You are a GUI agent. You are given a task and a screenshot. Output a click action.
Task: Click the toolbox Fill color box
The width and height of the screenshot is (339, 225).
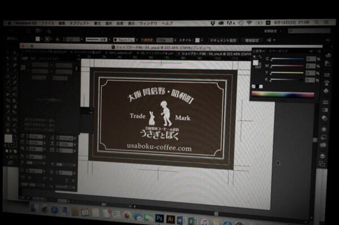click(x=8, y=139)
